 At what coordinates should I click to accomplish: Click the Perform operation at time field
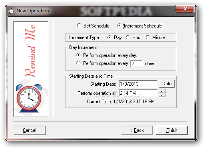[x=138, y=93]
